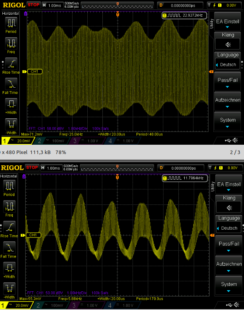Click the orange trigger level marker in lower scope
The image size is (244, 310).
pos(211,235)
